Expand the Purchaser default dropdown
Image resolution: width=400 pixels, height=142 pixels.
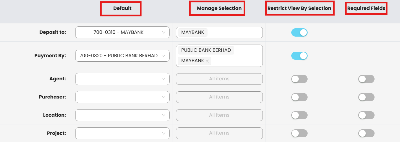[122, 97]
